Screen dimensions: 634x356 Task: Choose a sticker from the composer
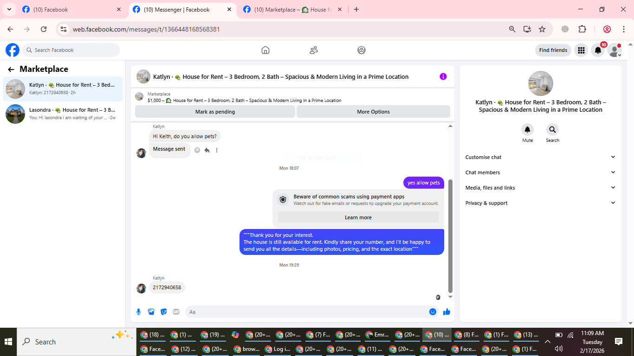[x=163, y=312]
